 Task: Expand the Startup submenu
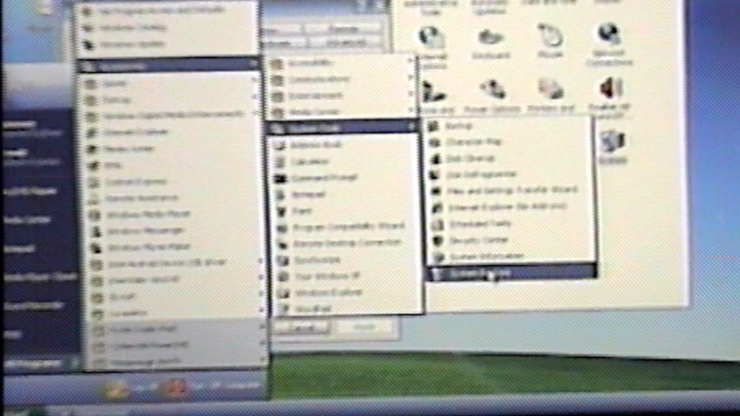click(171, 99)
